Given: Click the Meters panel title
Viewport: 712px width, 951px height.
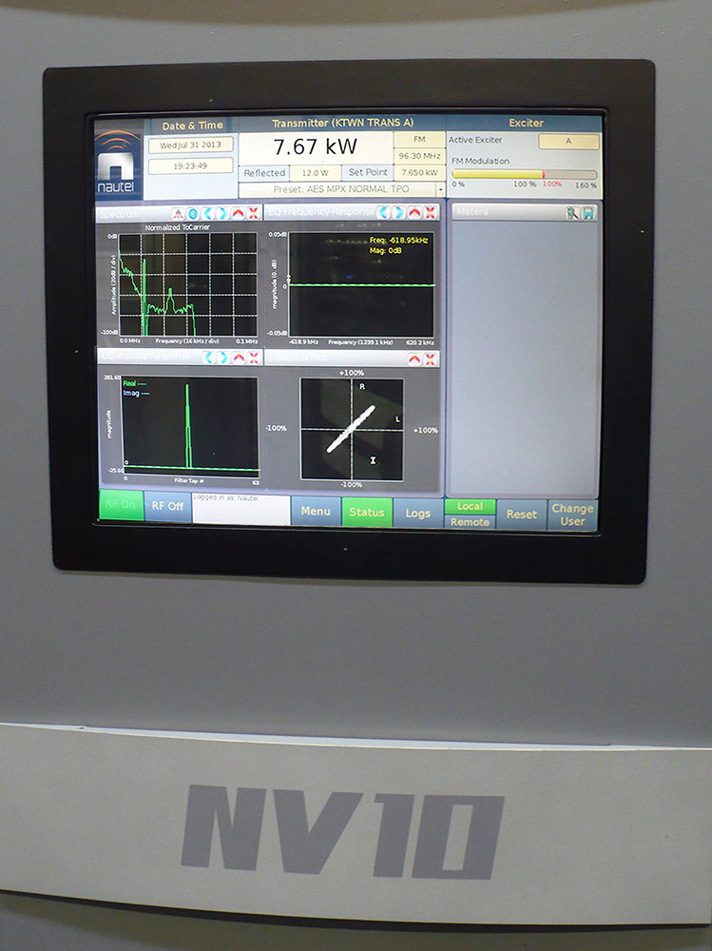Looking at the screenshot, I should (x=471, y=211).
